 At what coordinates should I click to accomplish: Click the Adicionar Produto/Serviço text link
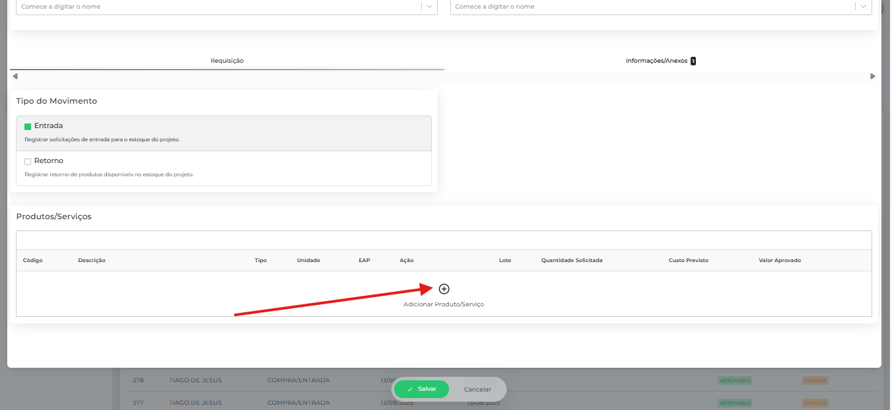point(444,304)
